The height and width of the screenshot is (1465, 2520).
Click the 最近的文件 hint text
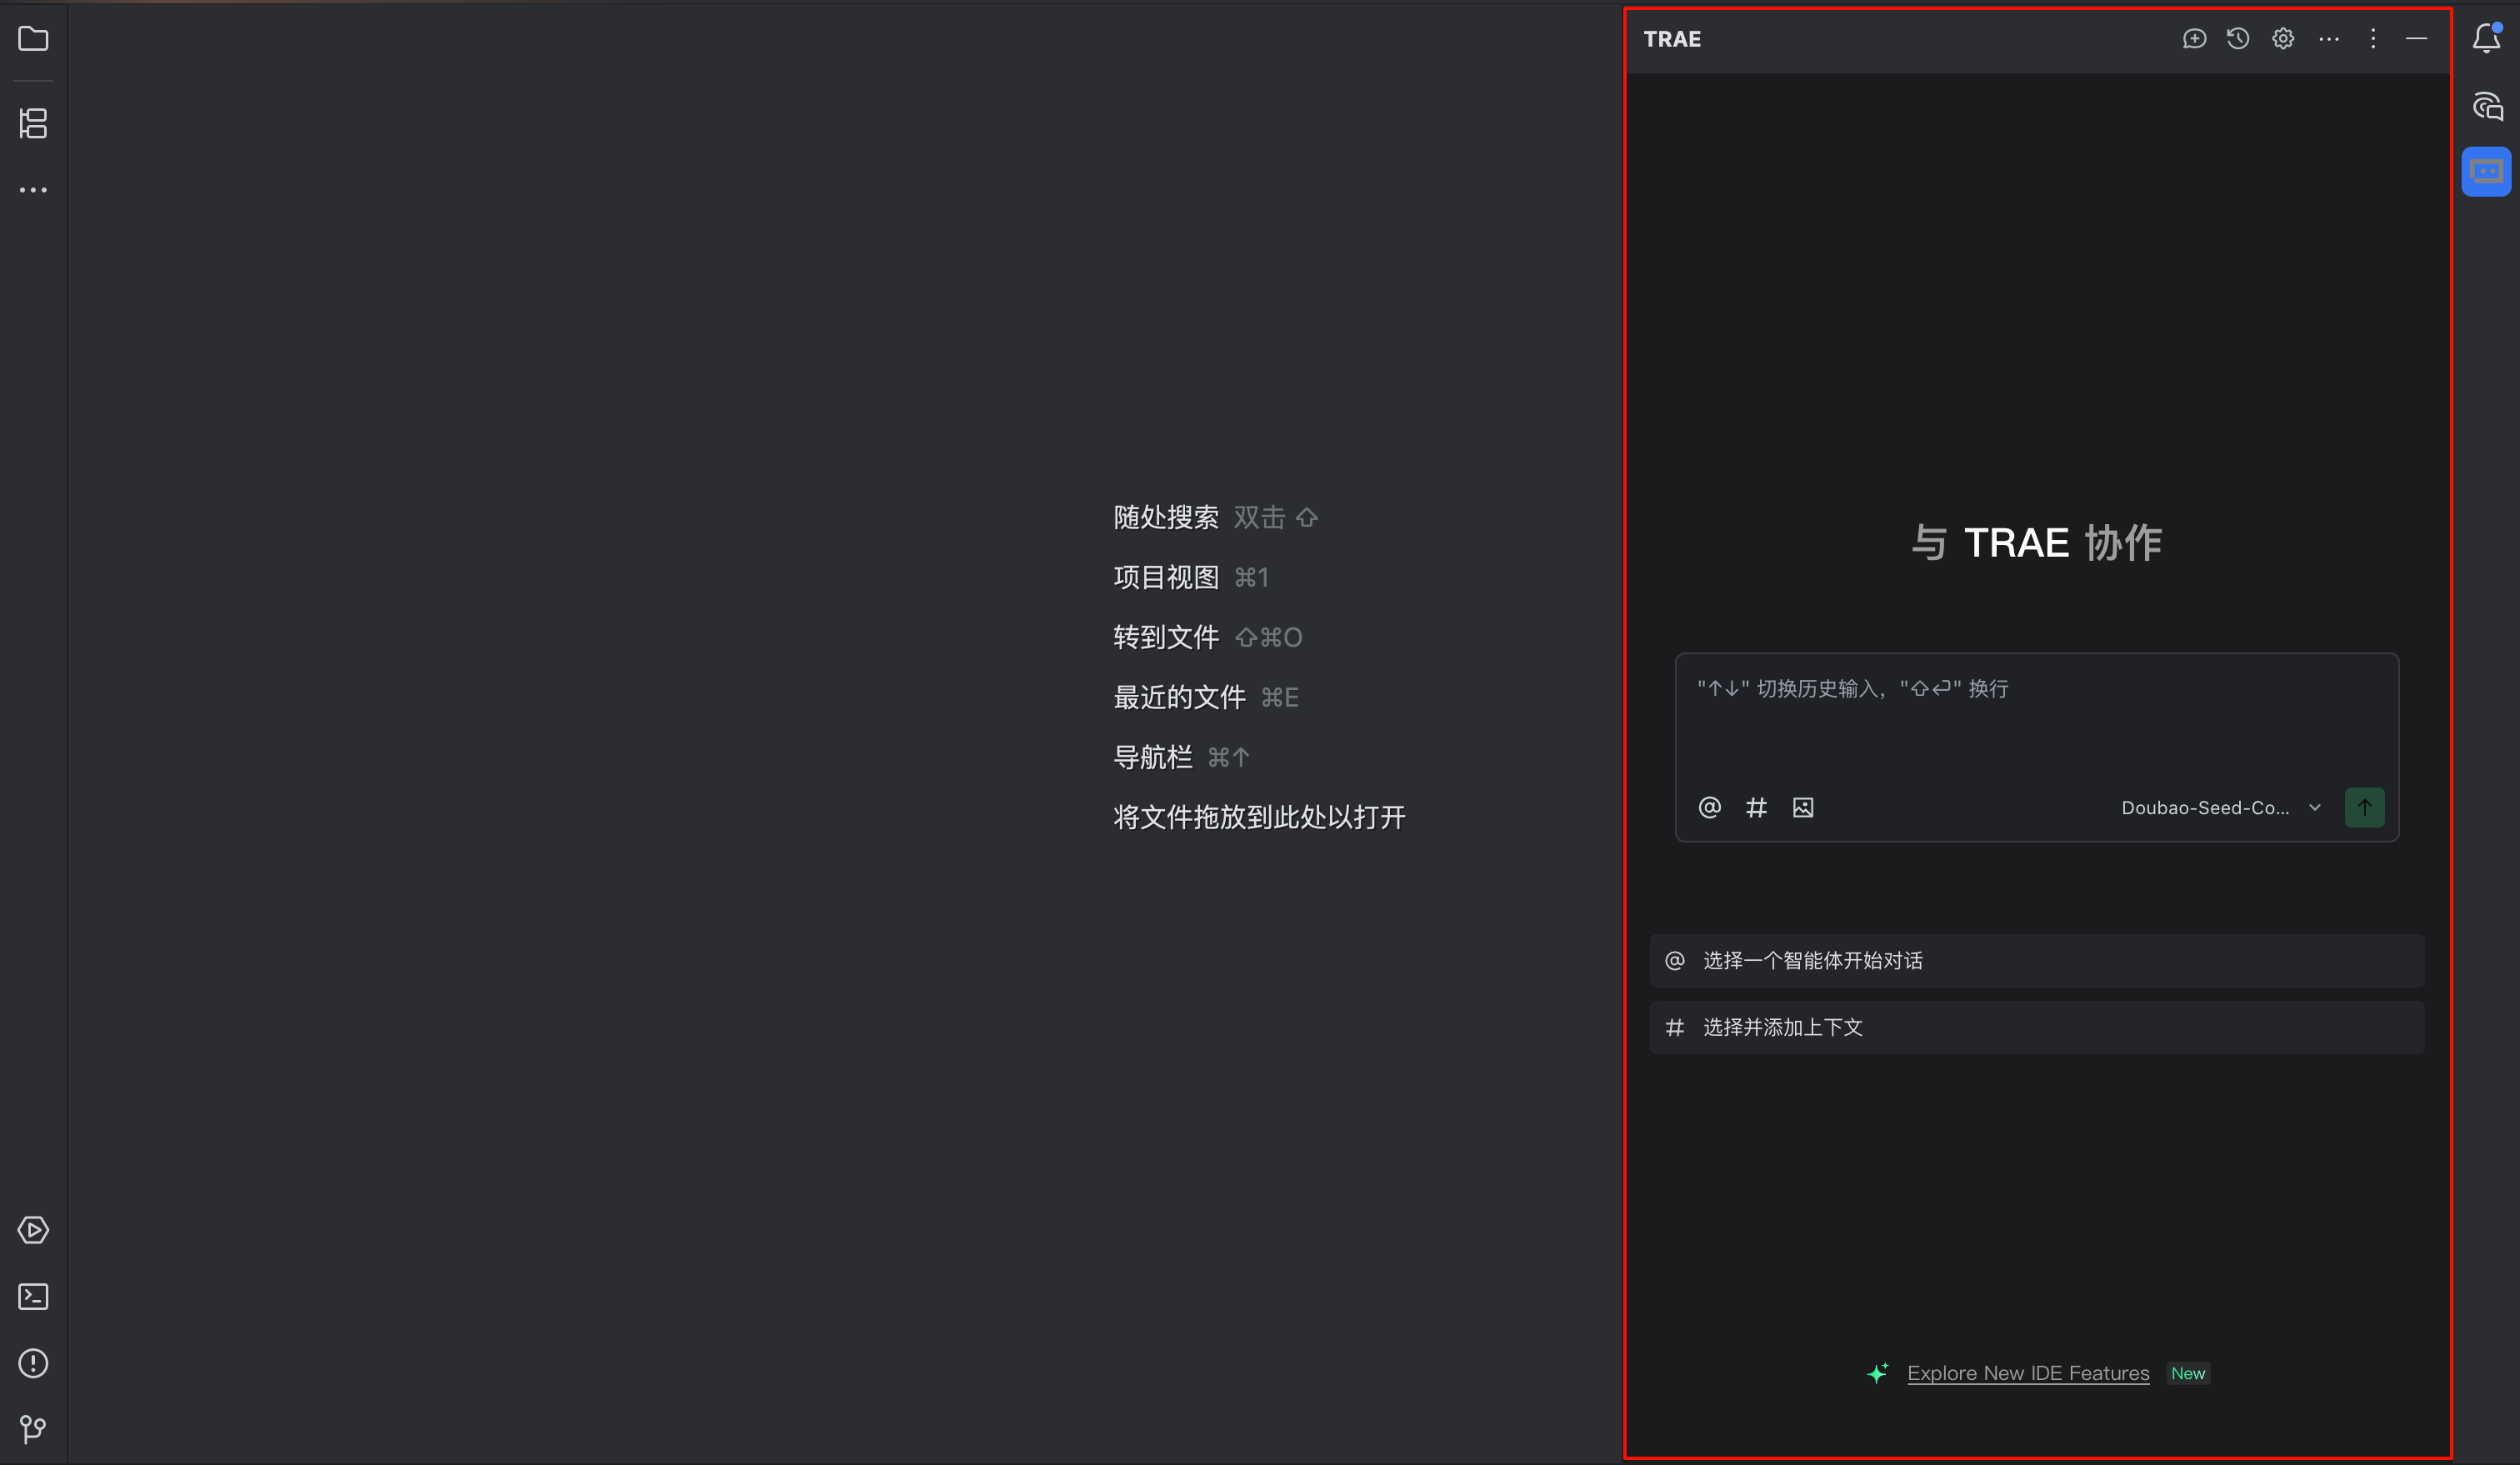tap(1180, 697)
